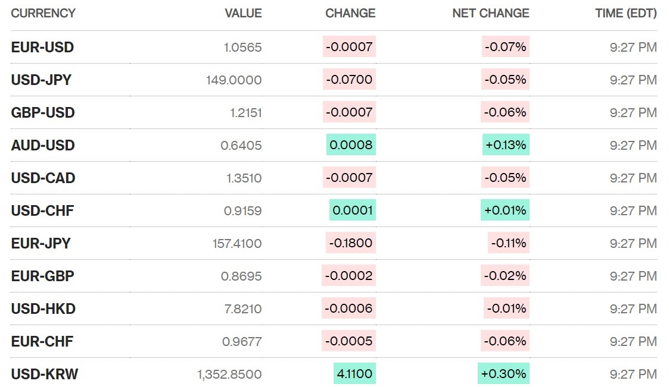Screen dimensions: 669x387
Task: Open the EUR-USD currency pair link
Action: coord(42,48)
